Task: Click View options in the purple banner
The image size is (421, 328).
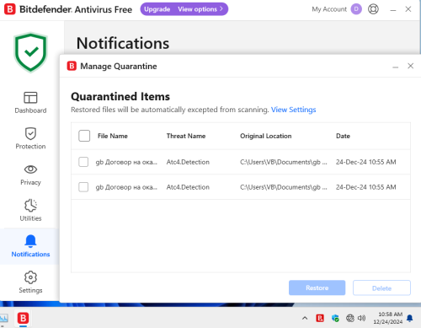Action: 200,9
